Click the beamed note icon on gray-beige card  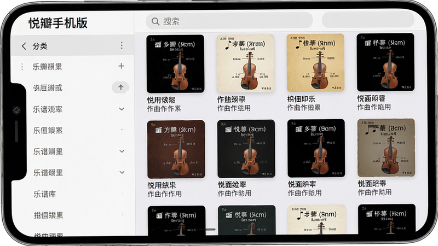372,130
